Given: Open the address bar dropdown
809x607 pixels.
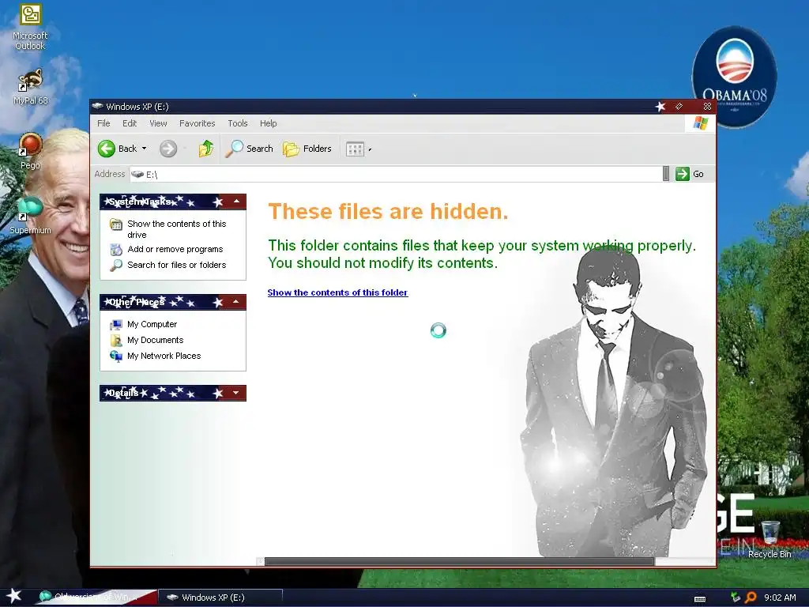Looking at the screenshot, I should click(665, 174).
